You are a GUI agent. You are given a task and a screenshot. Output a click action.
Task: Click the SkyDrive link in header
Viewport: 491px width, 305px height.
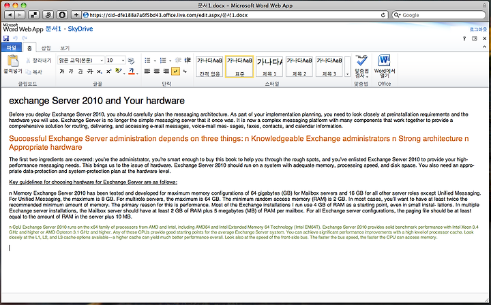tap(80, 29)
